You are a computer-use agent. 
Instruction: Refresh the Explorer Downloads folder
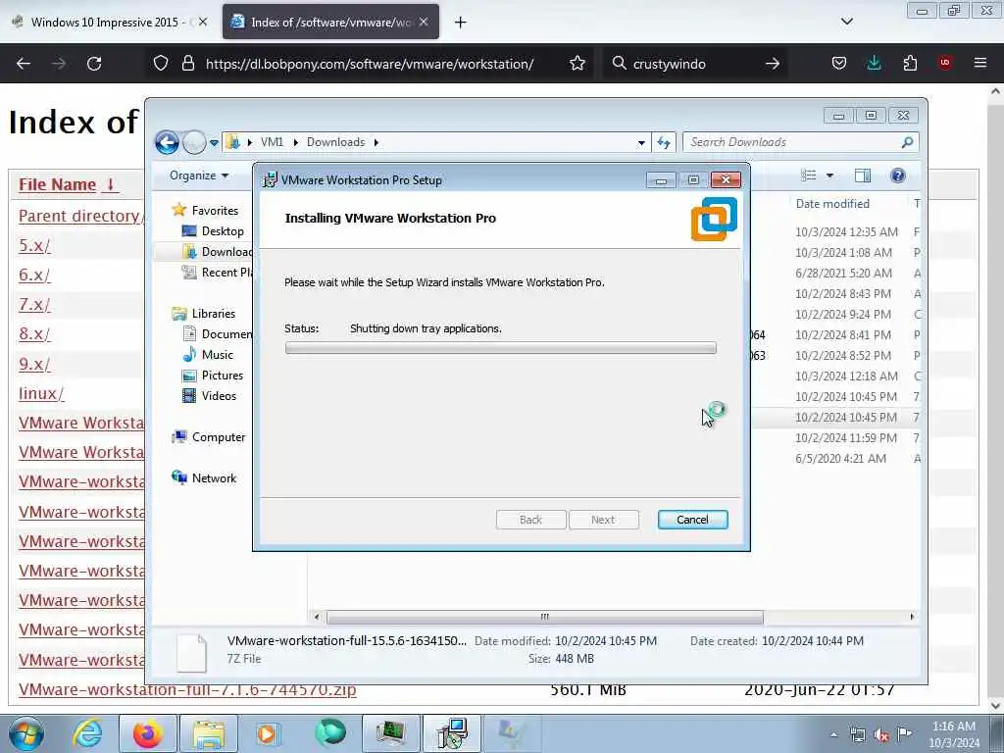pyautogui.click(x=664, y=143)
